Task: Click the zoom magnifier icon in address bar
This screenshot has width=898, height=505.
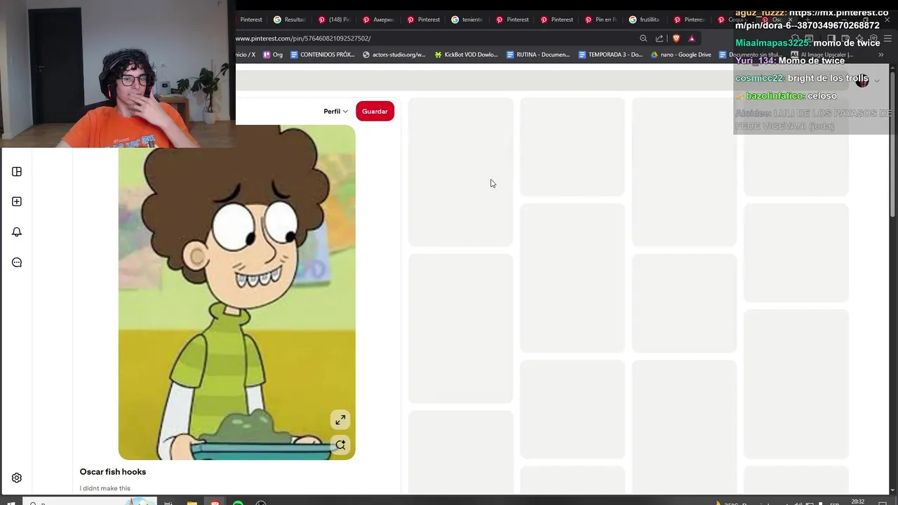Action: pos(643,39)
